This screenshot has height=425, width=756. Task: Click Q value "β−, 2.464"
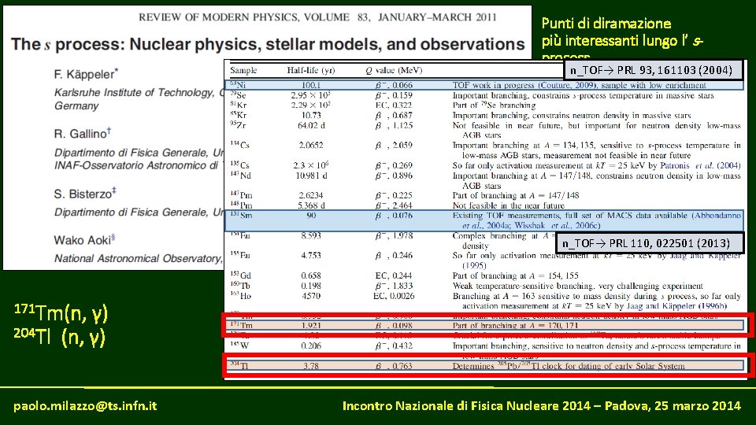coord(394,205)
